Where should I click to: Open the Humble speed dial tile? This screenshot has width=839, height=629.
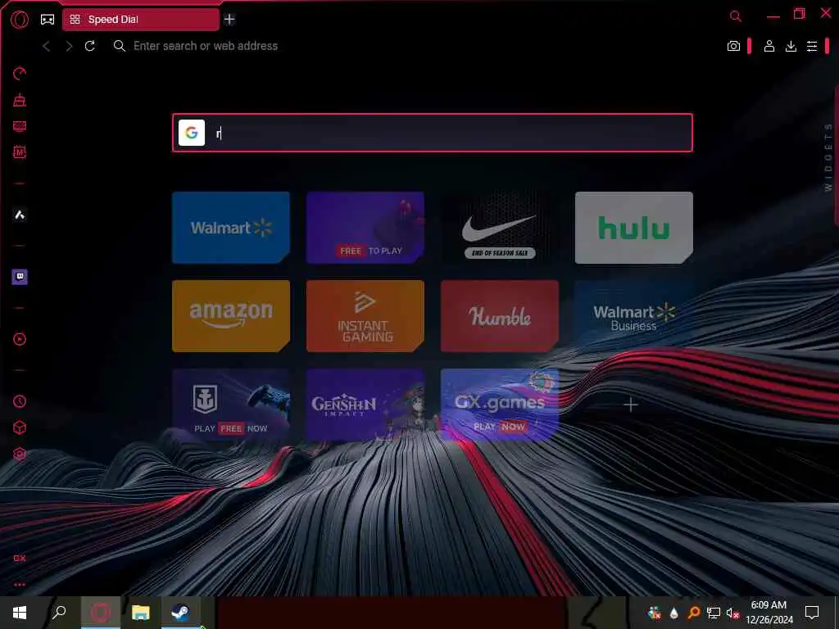coord(500,316)
